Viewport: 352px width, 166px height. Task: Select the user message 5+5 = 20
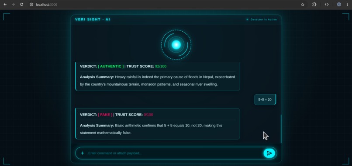click(x=265, y=100)
